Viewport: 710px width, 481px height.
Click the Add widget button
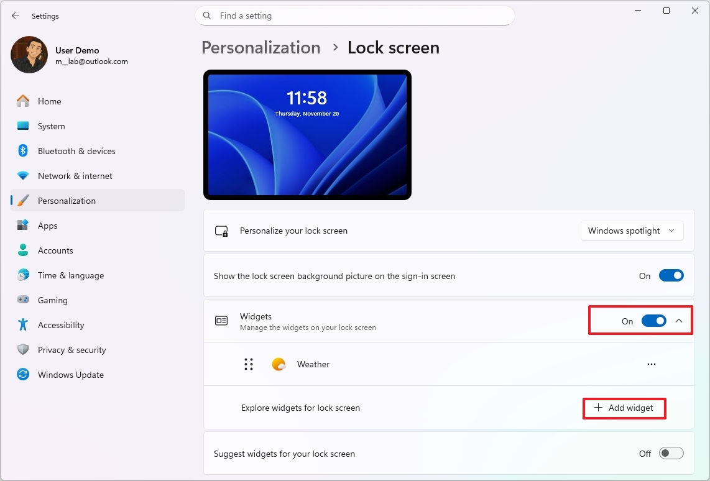pos(624,408)
